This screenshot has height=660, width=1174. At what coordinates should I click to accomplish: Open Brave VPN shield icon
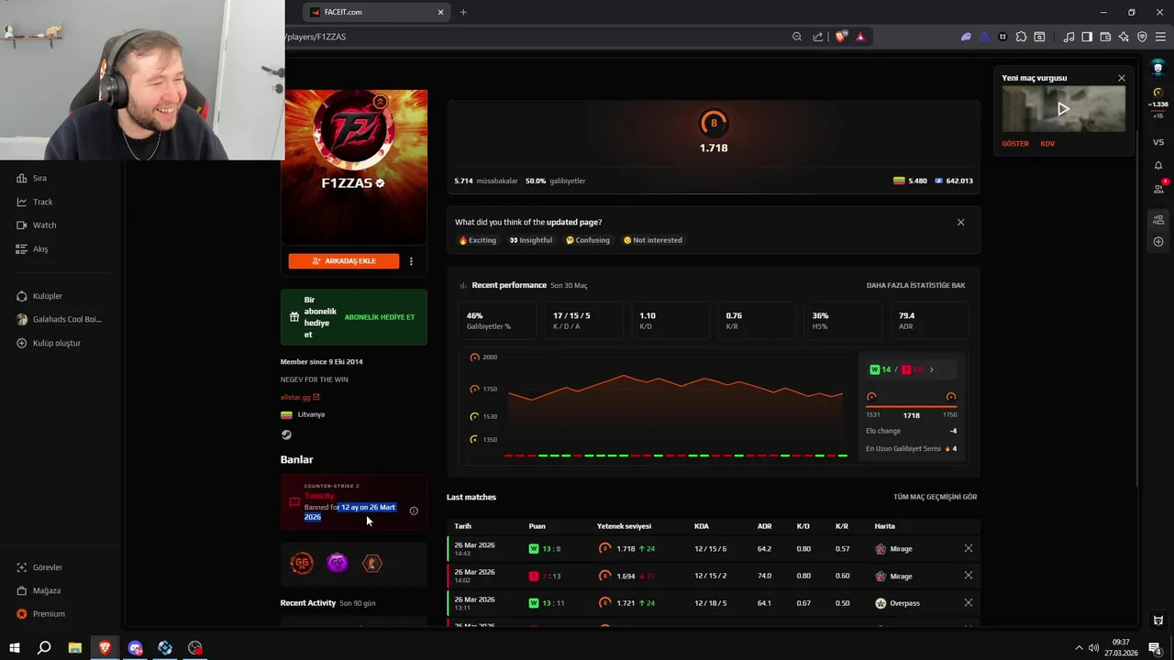1142,37
